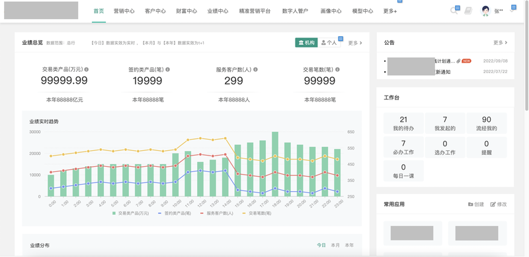The height and width of the screenshot is (257, 529).
Task: Select 今日 in 业绩分布
Action: pos(321,245)
